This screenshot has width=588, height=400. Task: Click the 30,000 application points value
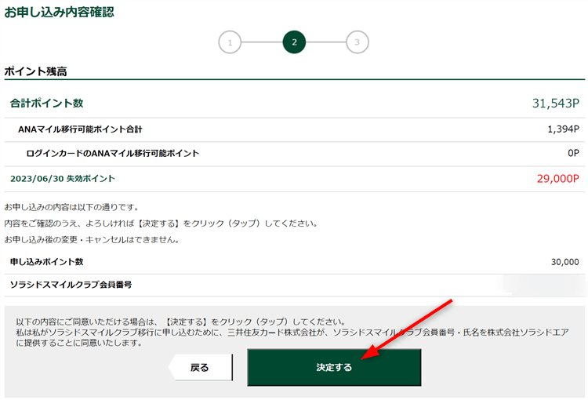(564, 262)
